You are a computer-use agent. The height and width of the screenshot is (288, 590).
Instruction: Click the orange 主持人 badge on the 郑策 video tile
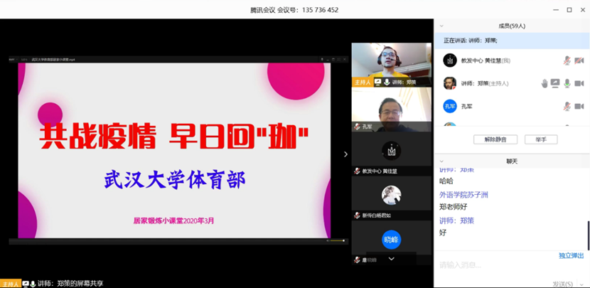[x=363, y=82]
